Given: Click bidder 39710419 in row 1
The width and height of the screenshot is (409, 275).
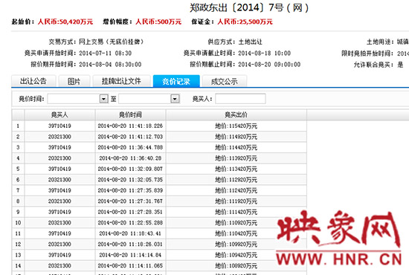Looking at the screenshot, I should pos(59,126).
